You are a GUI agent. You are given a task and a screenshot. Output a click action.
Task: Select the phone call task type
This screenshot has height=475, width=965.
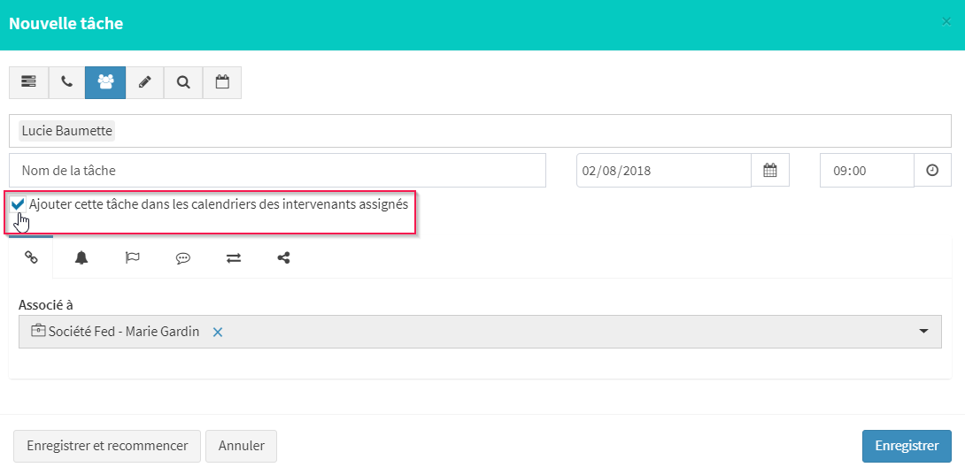click(67, 82)
